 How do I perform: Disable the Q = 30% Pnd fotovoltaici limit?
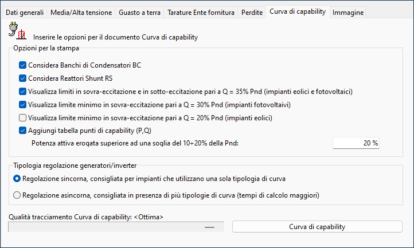22,105
